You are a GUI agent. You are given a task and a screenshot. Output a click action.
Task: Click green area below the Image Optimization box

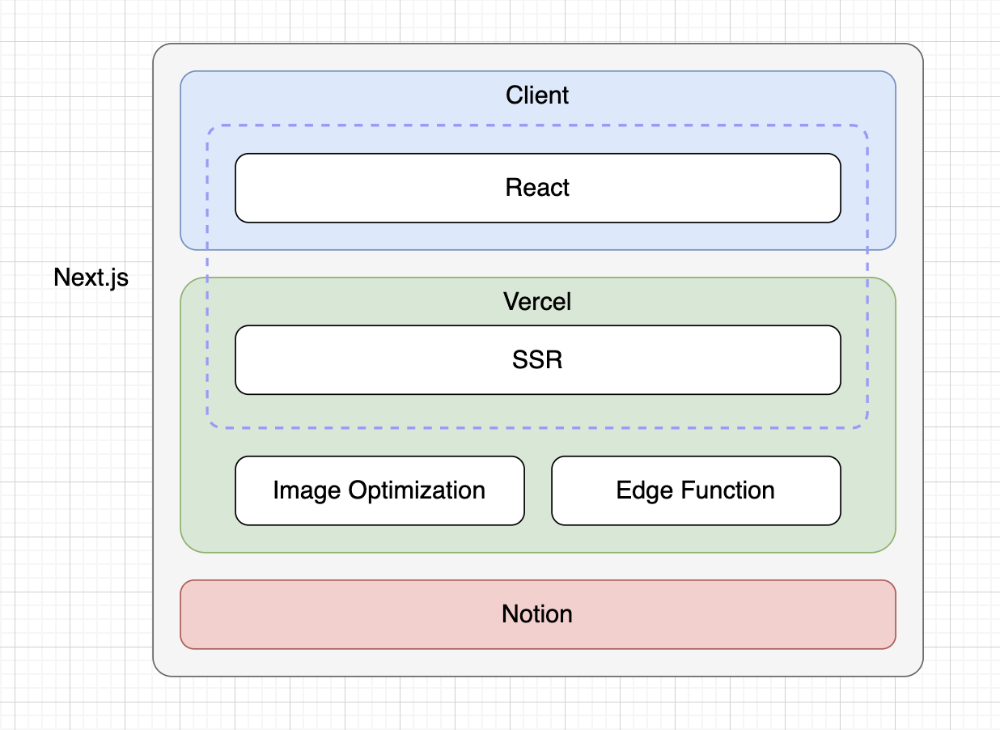pos(379,538)
